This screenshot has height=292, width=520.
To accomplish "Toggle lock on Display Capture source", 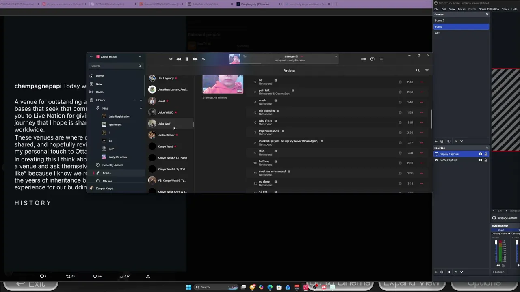I will (x=485, y=154).
